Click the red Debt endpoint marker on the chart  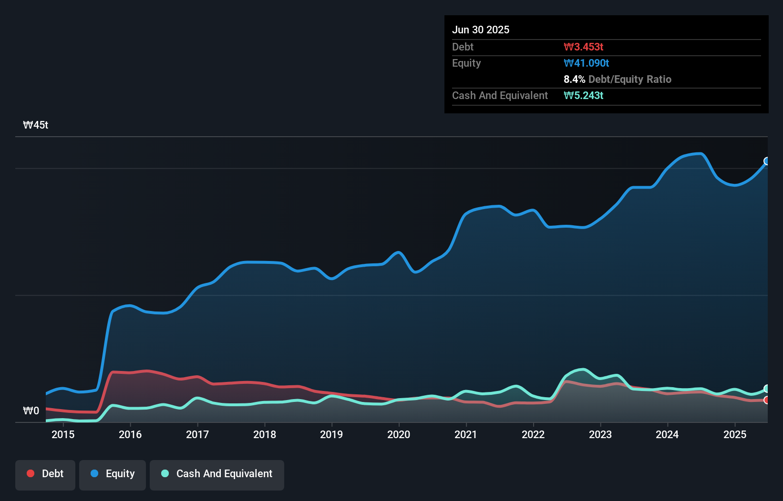tap(766, 400)
